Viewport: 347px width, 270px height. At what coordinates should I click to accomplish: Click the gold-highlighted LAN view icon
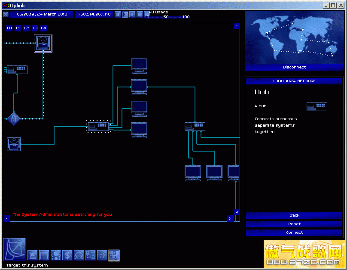(x=114, y=255)
